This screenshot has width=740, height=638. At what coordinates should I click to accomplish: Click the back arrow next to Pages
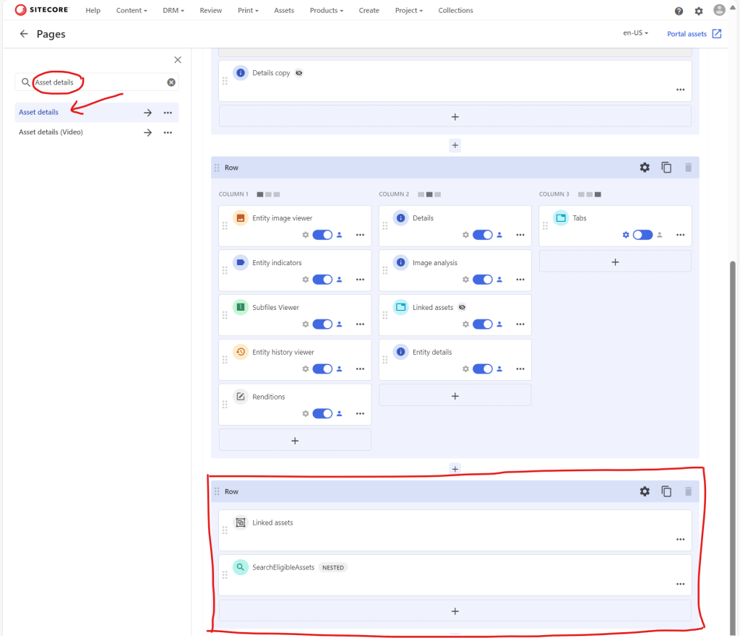(x=24, y=34)
